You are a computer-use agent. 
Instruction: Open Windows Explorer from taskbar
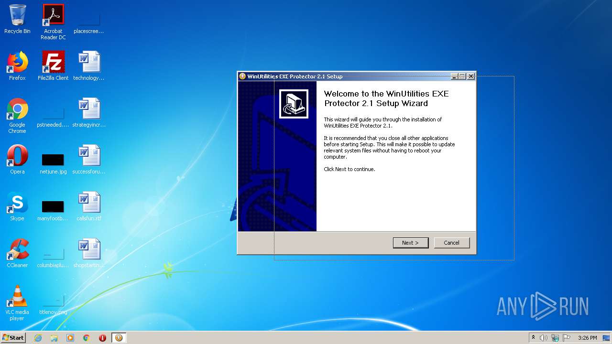pos(54,338)
